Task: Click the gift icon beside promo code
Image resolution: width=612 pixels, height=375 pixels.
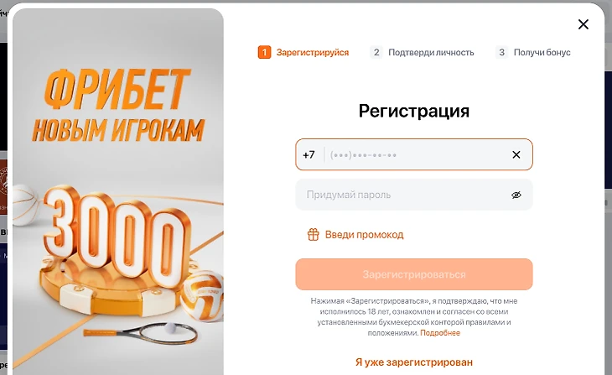Action: [x=313, y=234]
